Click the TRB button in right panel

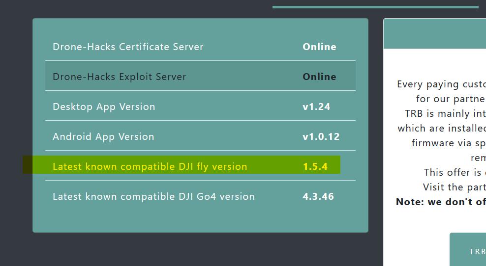click(x=468, y=249)
